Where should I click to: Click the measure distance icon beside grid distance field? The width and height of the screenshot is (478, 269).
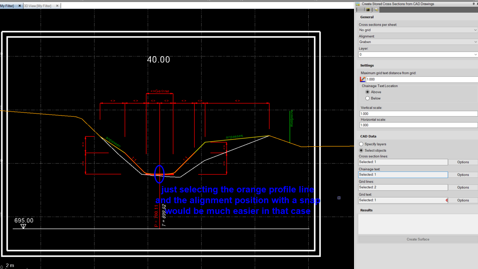(x=362, y=79)
